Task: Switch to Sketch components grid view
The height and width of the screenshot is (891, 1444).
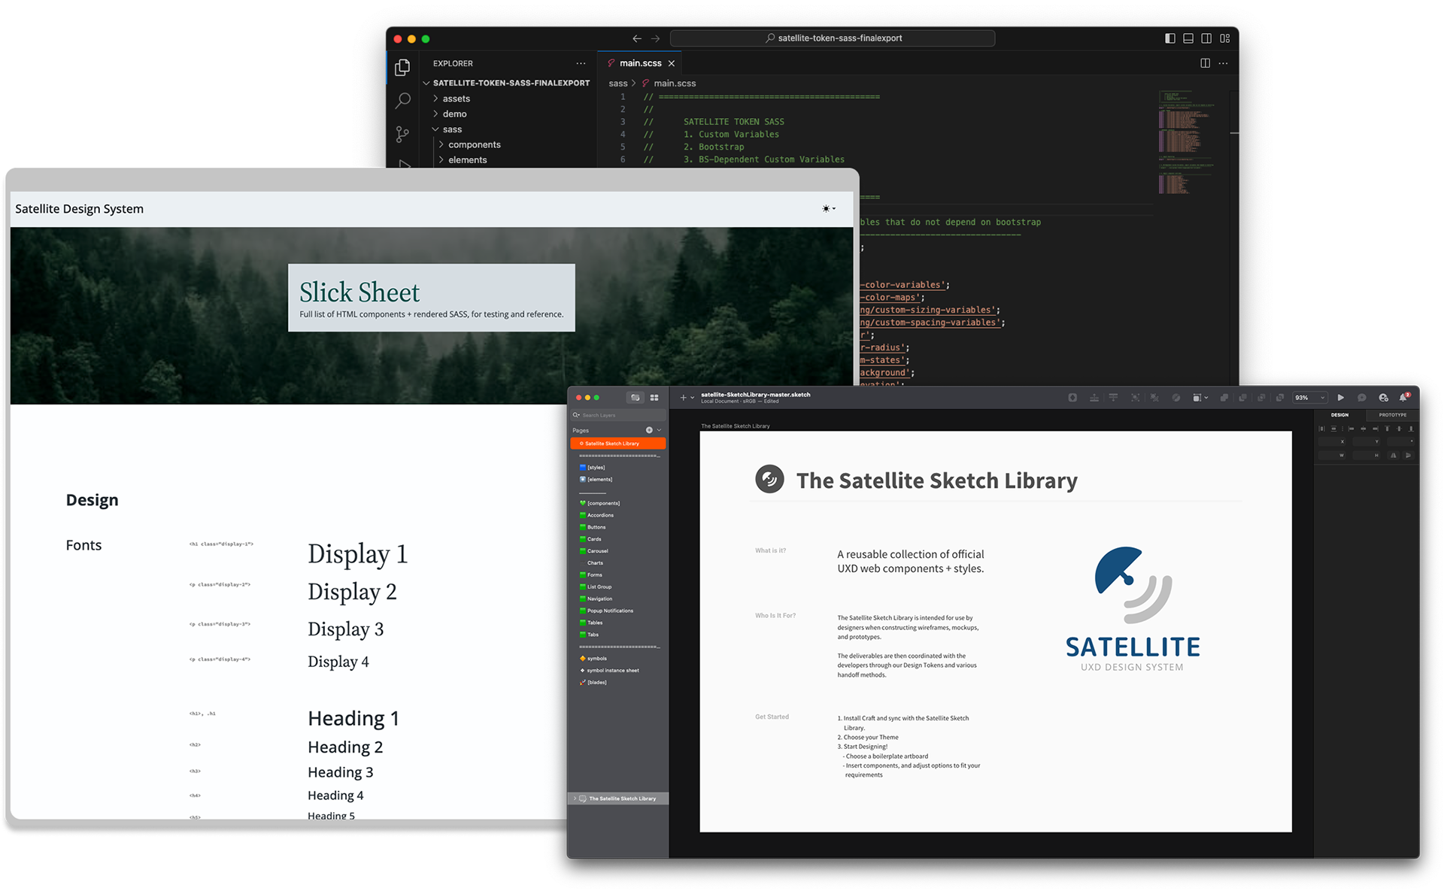Action: click(654, 398)
